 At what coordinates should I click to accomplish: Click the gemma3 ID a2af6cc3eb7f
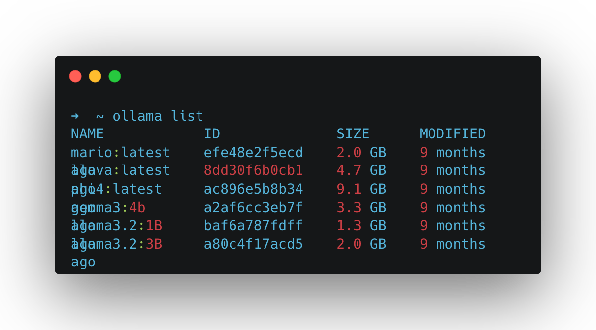[x=253, y=208]
